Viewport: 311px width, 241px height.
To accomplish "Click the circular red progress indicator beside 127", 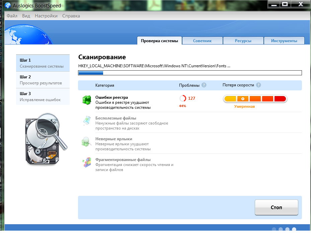I will coord(183,98).
